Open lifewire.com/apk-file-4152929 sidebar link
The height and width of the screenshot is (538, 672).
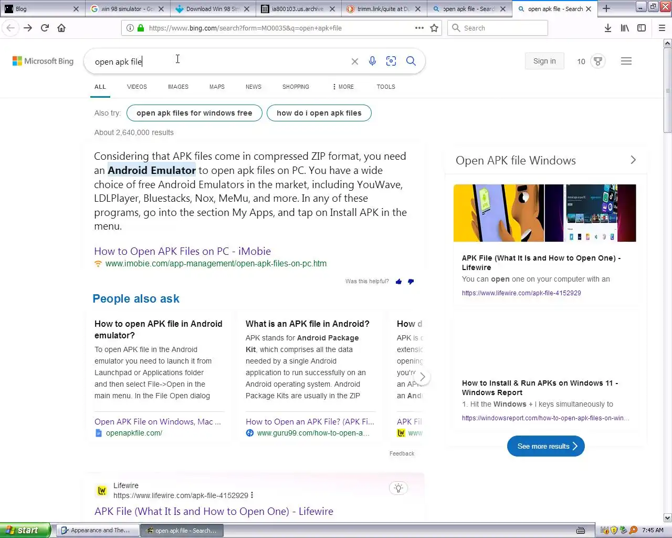[521, 293]
